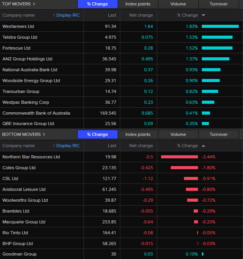Click Net change header in Bottom Movers

(x=141, y=146)
